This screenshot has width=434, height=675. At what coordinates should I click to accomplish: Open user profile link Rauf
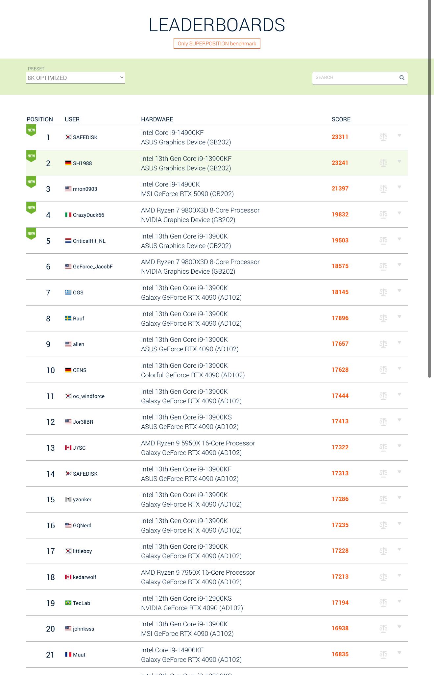coord(79,318)
